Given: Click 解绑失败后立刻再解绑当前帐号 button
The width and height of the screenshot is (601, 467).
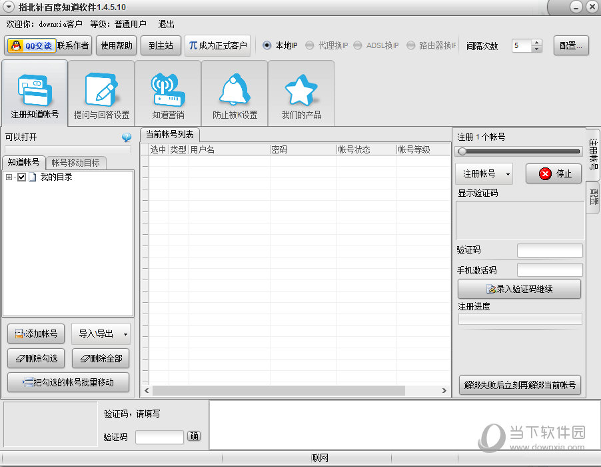Looking at the screenshot, I should (520, 385).
